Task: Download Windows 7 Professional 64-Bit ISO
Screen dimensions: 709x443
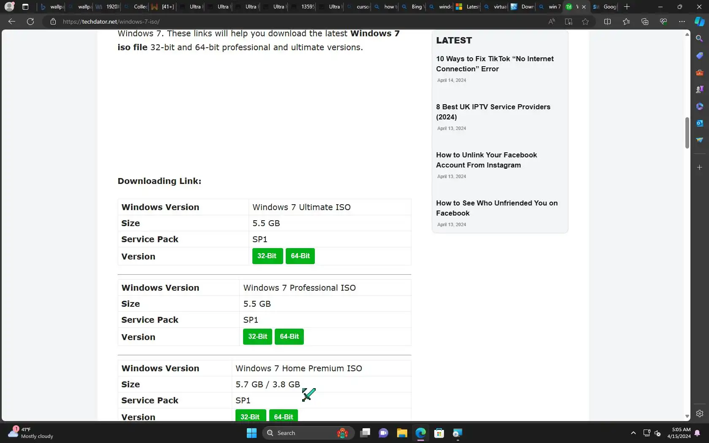Action: point(289,337)
